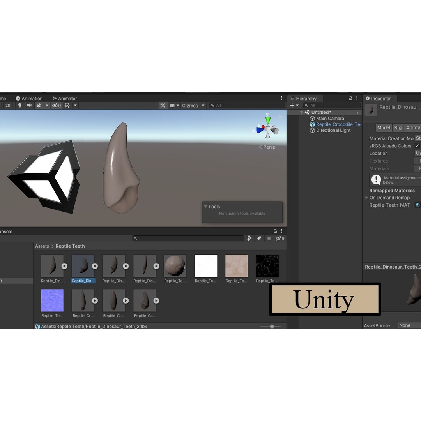
Task: Toggle the Project panel lock icon
Action: click(275, 231)
